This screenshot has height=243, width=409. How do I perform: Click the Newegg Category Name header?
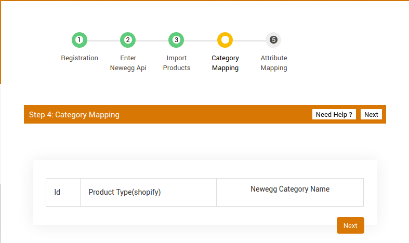coord(290,189)
